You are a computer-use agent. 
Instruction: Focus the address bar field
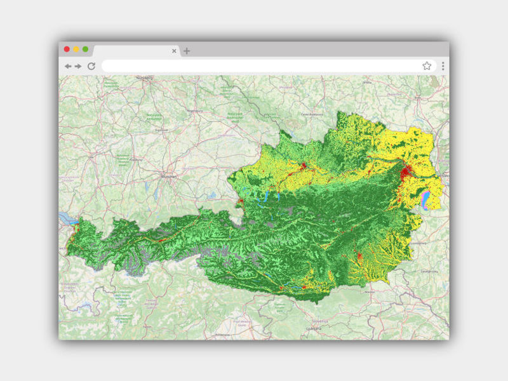click(269, 66)
